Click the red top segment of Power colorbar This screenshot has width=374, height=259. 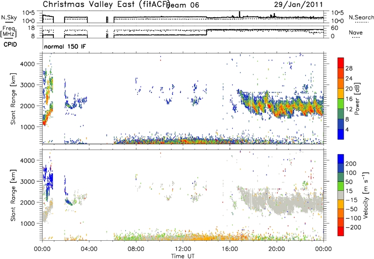(341, 63)
